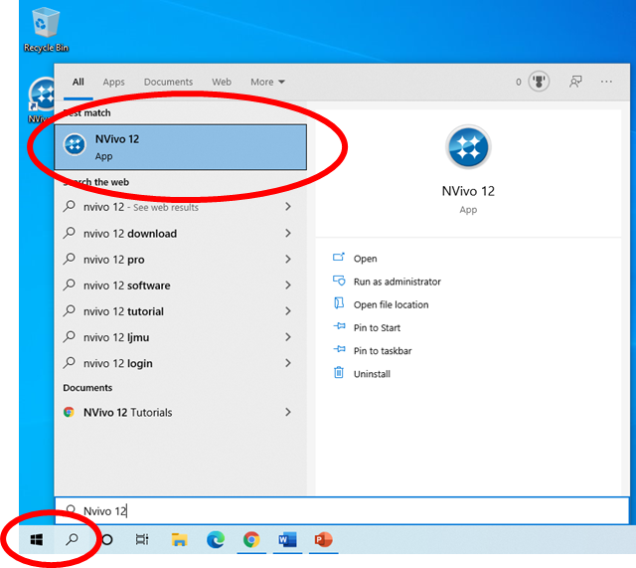Image resolution: width=636 pixels, height=568 pixels.
Task: Select 'nvivo 12 ljmu' suggestion text
Action: [x=116, y=337]
